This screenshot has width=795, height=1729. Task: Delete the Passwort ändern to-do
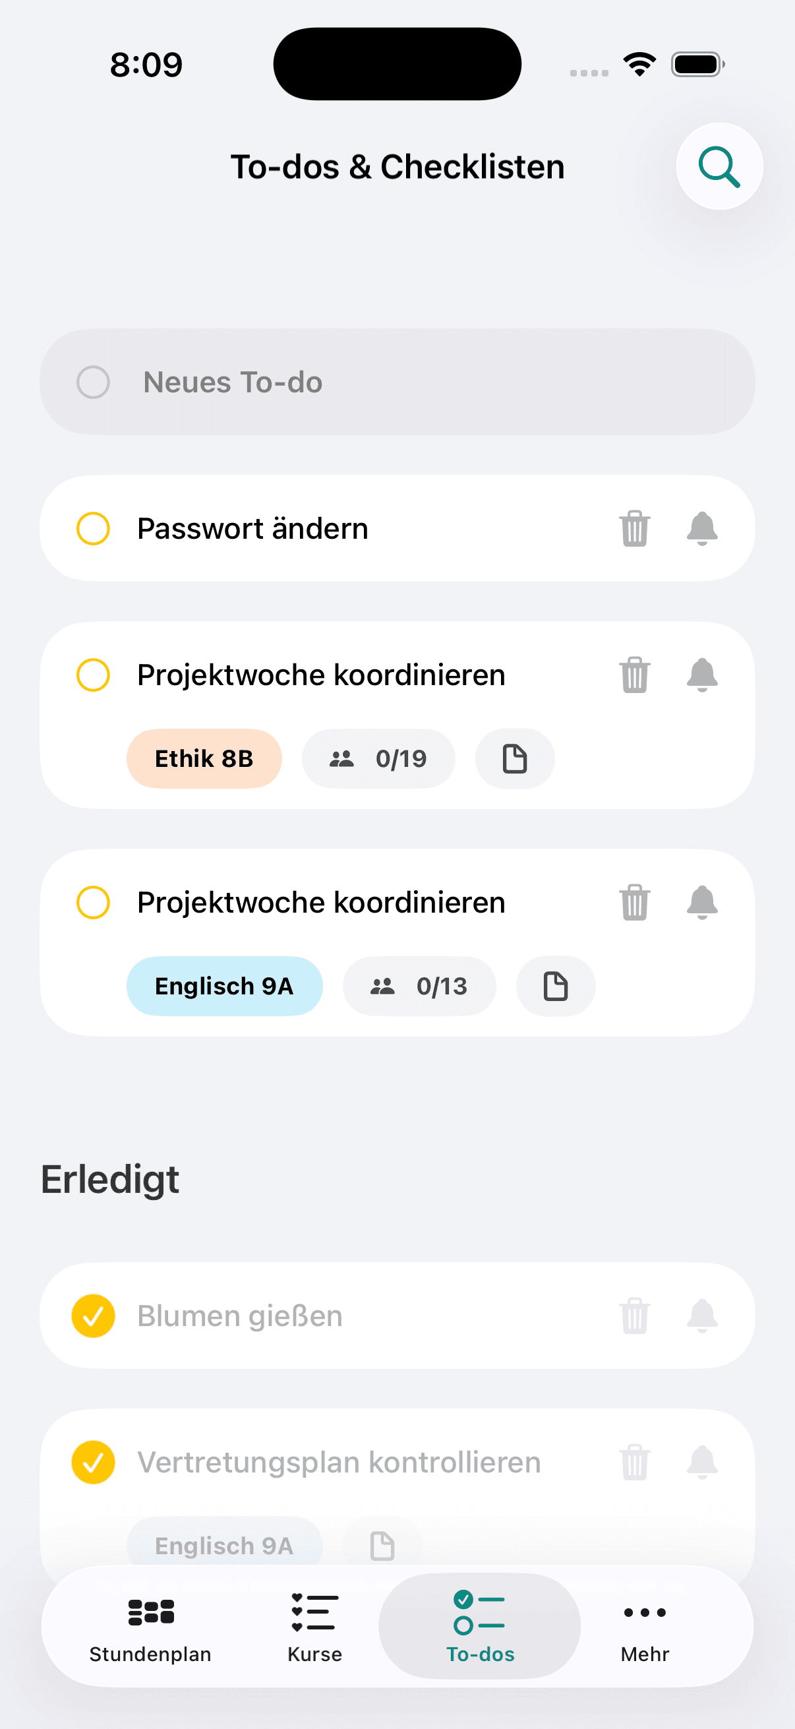tap(634, 529)
